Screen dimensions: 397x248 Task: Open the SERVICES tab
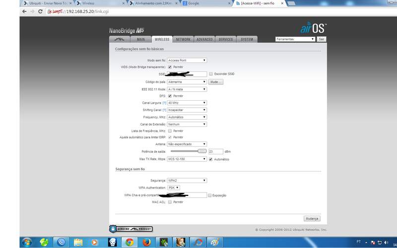click(x=226, y=39)
